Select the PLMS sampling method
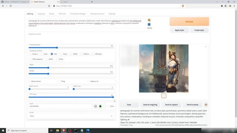This screenshot has height=133, width=237. (x=60, y=59)
